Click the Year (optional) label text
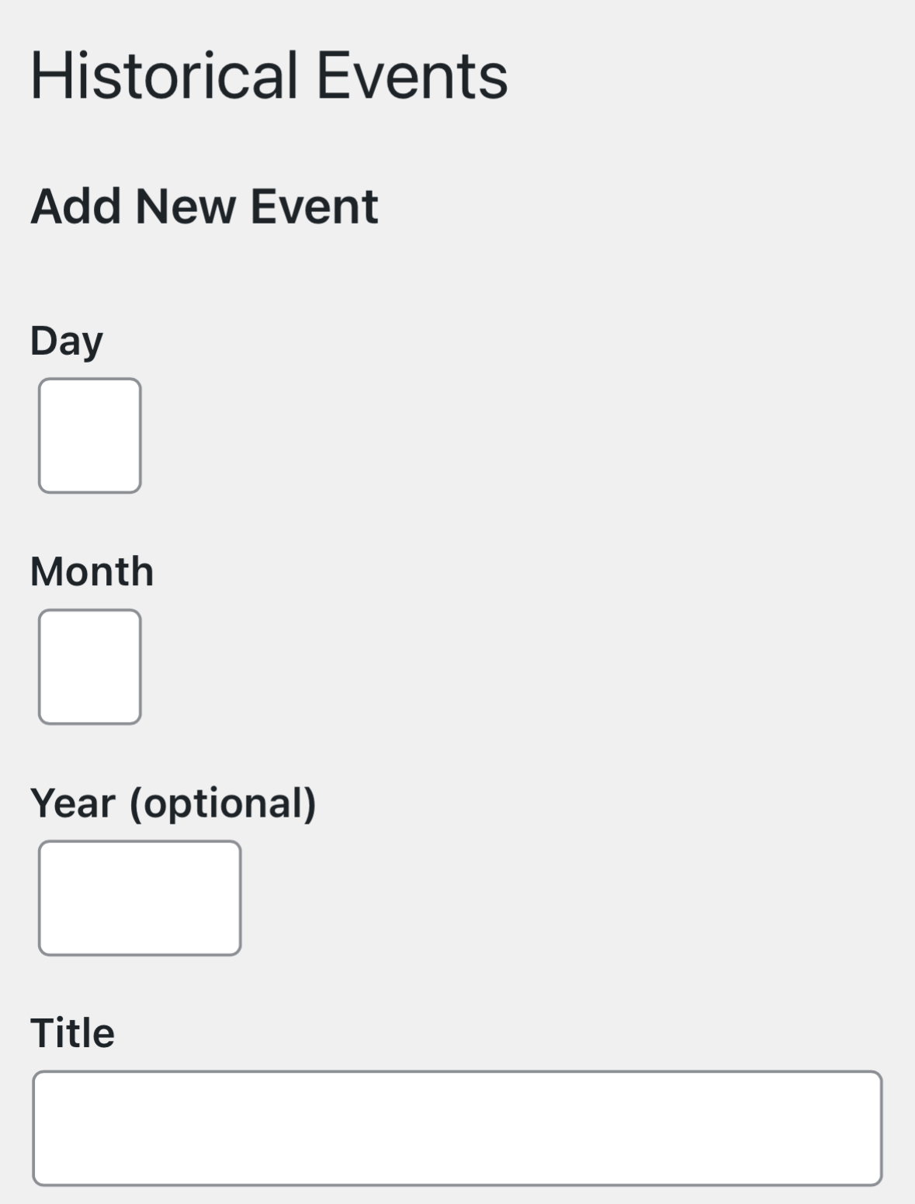This screenshot has width=915, height=1204. pos(174,803)
